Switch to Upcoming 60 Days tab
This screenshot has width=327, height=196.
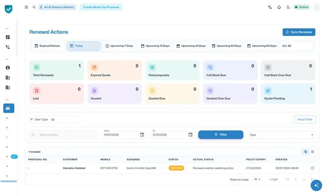click(x=226, y=46)
